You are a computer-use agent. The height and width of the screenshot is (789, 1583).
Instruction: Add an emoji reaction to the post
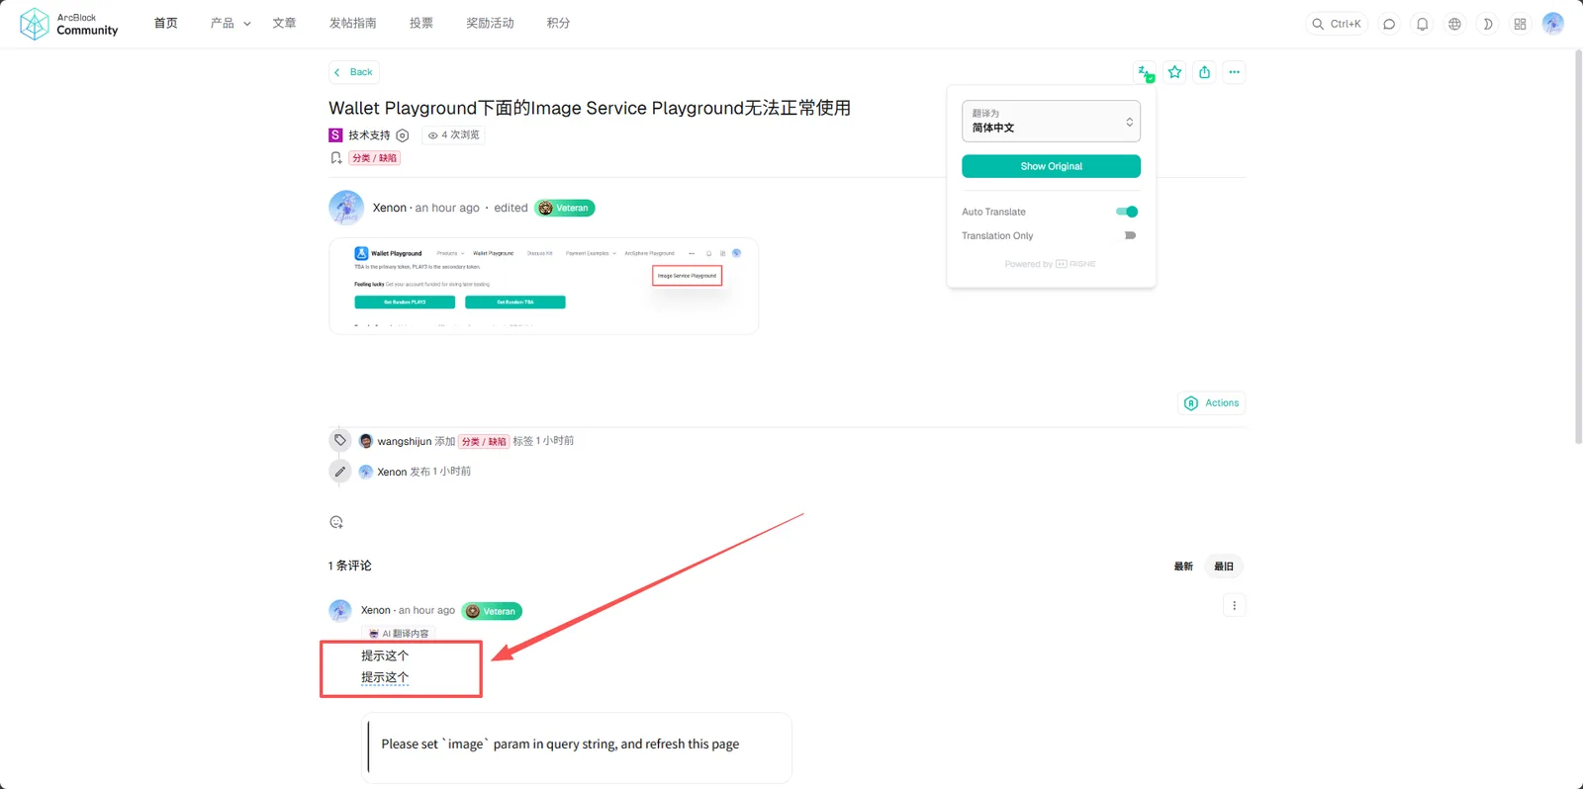tap(336, 522)
